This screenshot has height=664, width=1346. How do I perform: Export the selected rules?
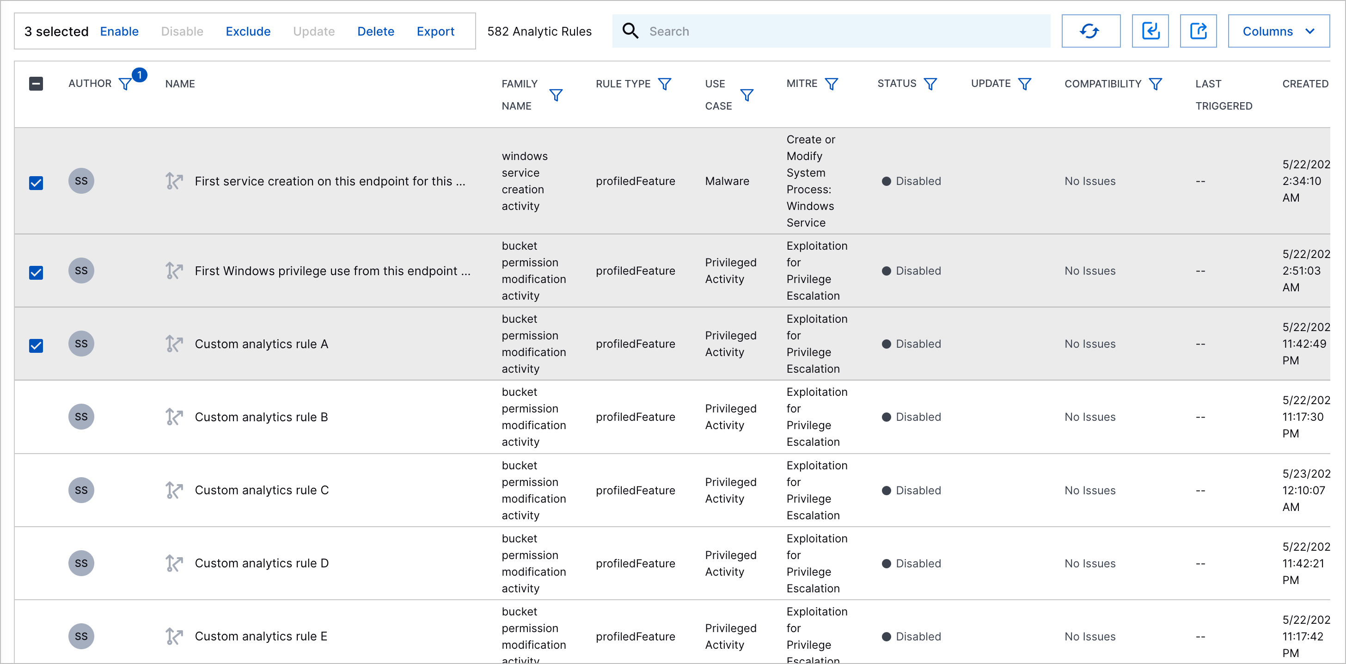(435, 31)
